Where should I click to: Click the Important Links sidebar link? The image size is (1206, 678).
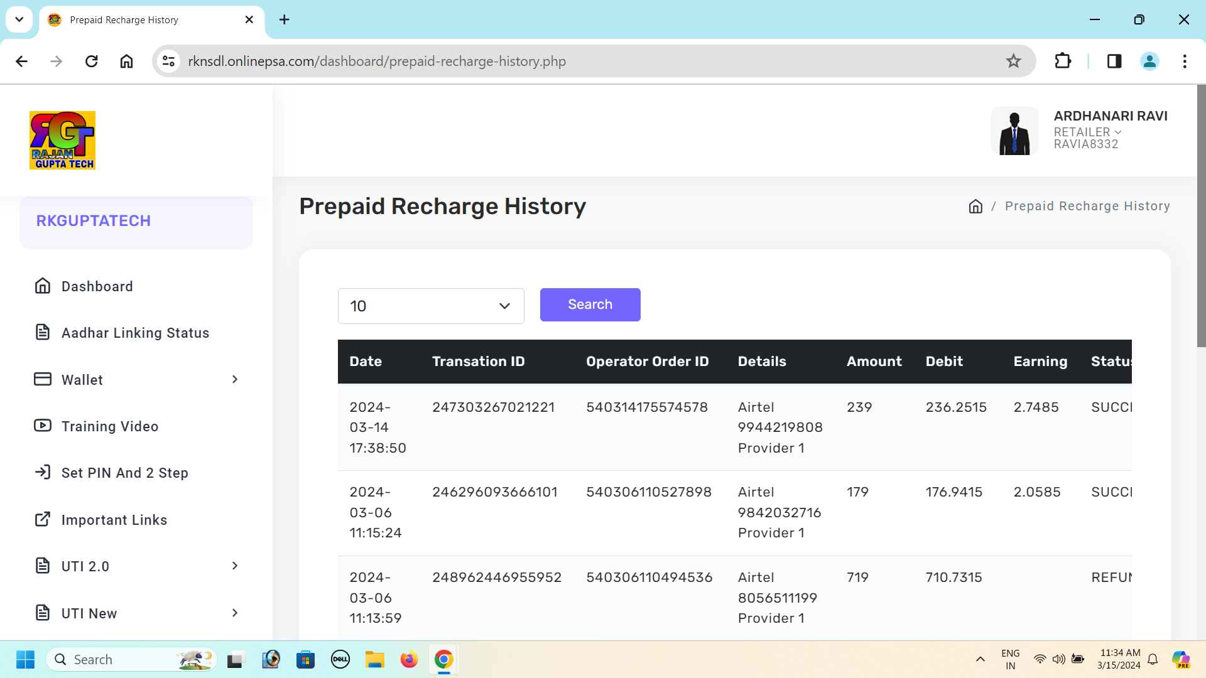(x=114, y=520)
